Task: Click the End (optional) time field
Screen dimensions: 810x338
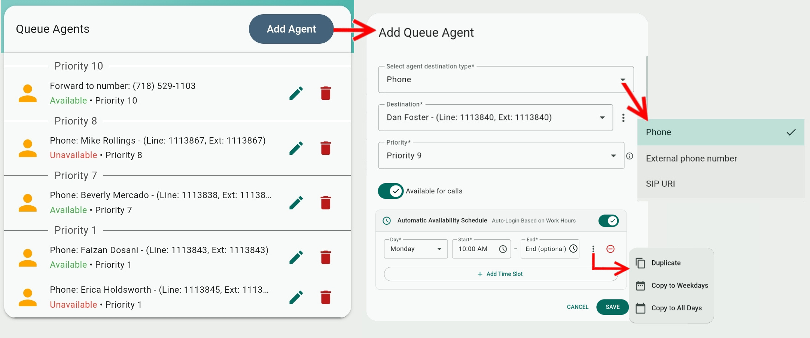Action: point(550,249)
